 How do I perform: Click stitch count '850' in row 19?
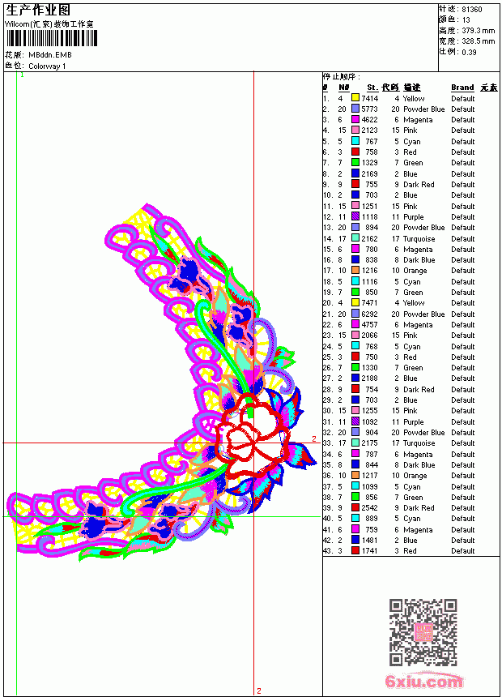click(372, 292)
